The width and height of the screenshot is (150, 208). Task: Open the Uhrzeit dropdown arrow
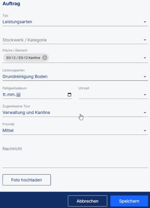(145, 95)
